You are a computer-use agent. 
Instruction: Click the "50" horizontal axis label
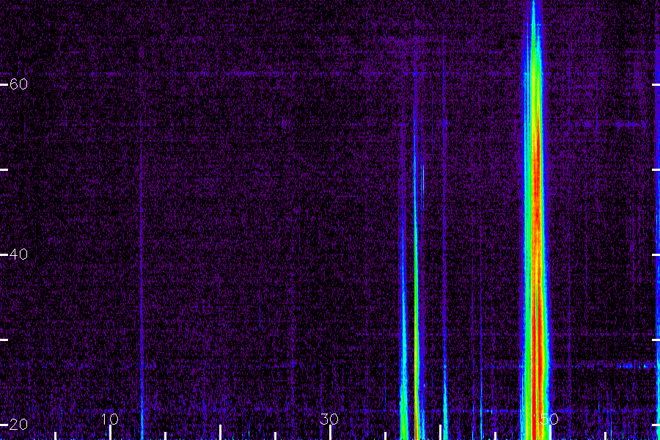pyautogui.click(x=549, y=419)
